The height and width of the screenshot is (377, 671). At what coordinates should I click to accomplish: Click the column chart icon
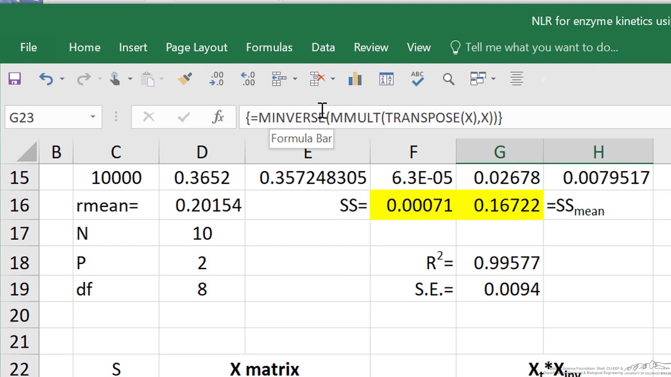[355, 79]
